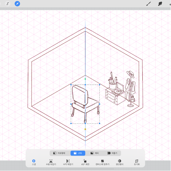Select the 균등 (Uniform) mode tab
Image resolution: width=171 pixels, height=171 pixels.
[x=78, y=153]
